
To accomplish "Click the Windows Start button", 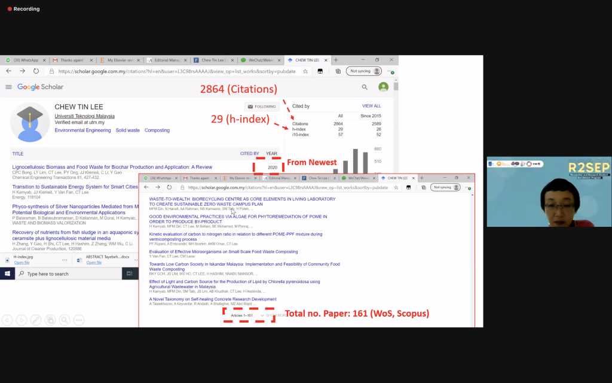I will (8, 273).
